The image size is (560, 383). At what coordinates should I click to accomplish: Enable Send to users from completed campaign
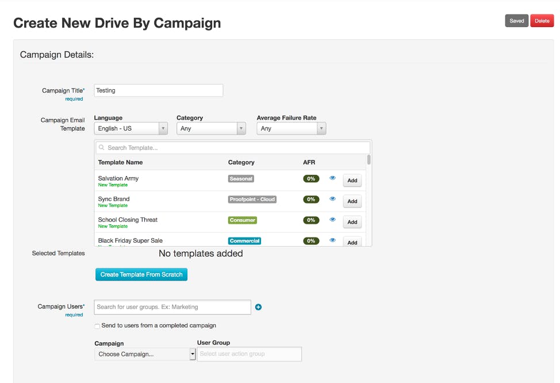coord(97,326)
